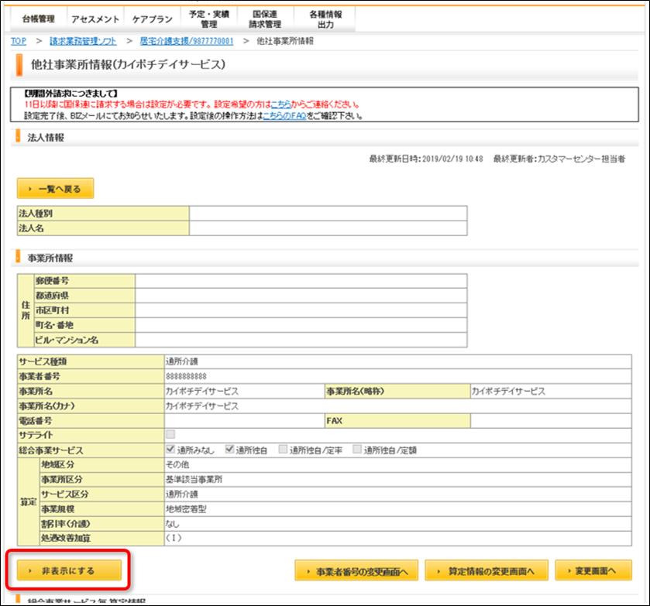Viewport: 650px width, 606px height.
Task: Click the 事業所情報 section heading
Action: click(x=50, y=258)
